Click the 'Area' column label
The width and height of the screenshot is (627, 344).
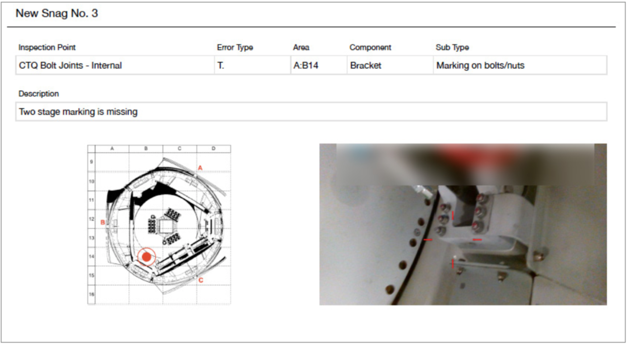[x=301, y=47]
